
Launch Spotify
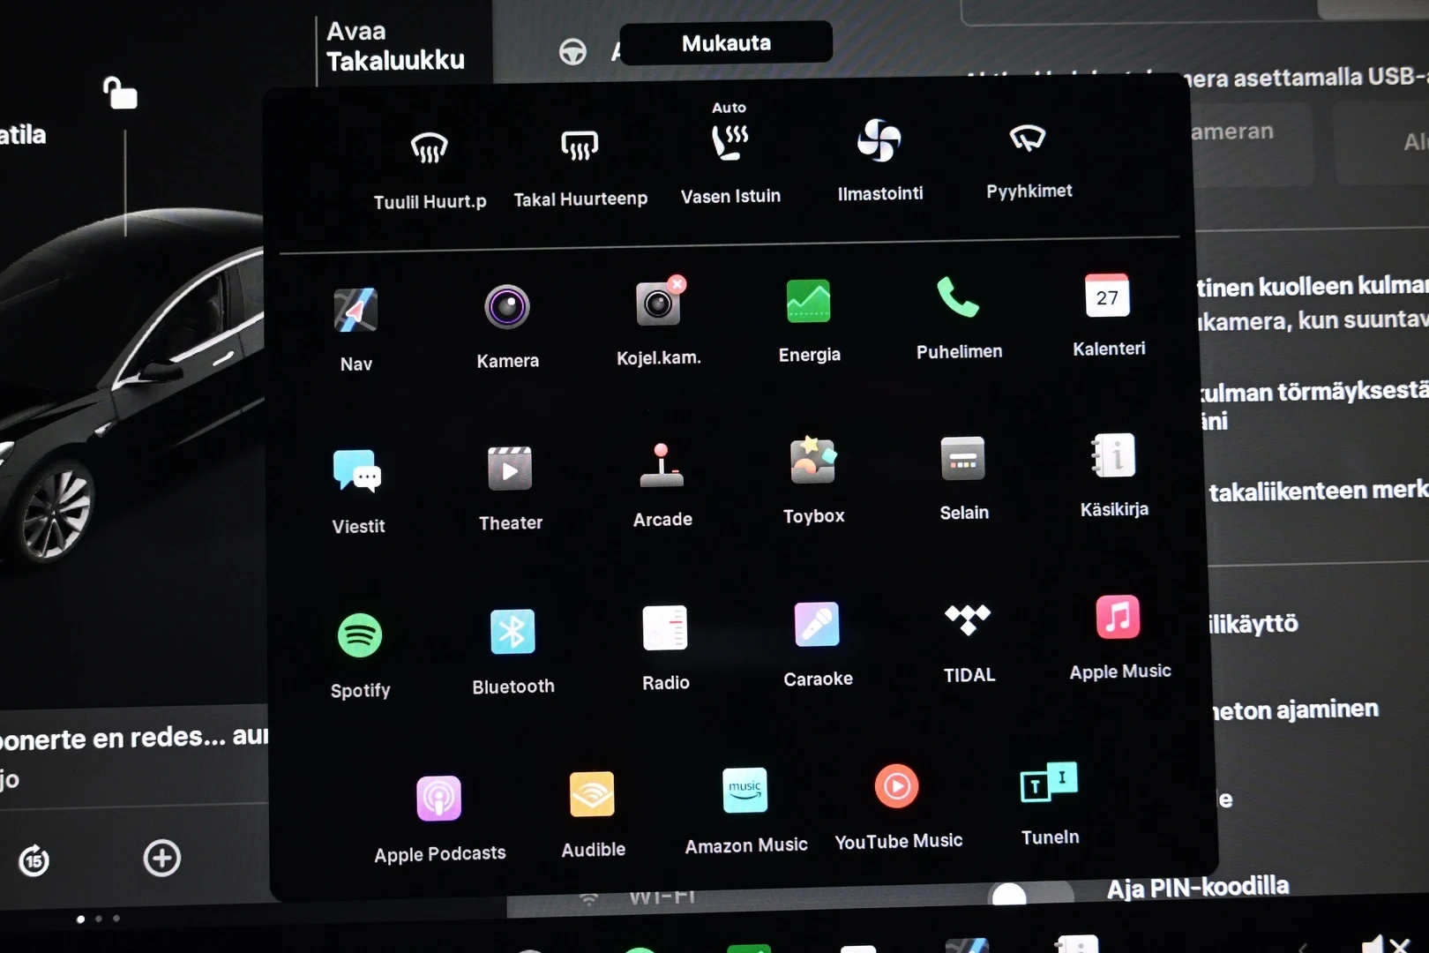(x=360, y=635)
